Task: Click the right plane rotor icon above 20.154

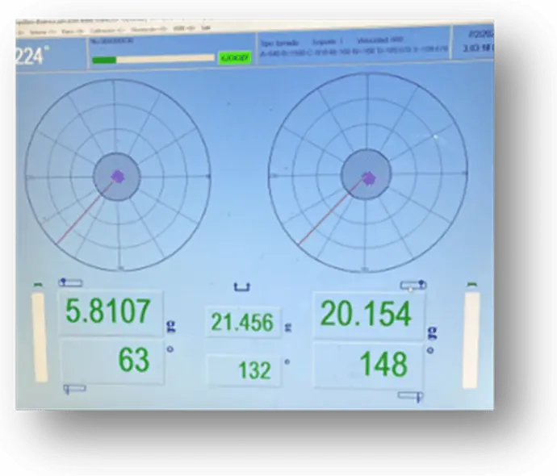Action: [x=413, y=285]
